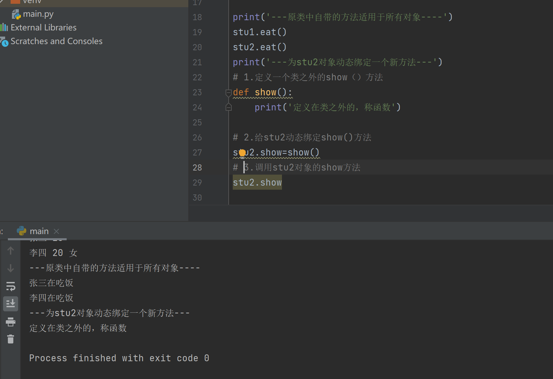Click the comment '# 2.给stu2动态绑定show()方法'
This screenshot has height=379, width=553.
click(x=302, y=137)
